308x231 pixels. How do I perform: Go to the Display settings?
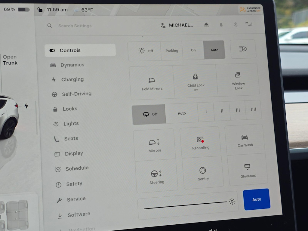pos(69,154)
